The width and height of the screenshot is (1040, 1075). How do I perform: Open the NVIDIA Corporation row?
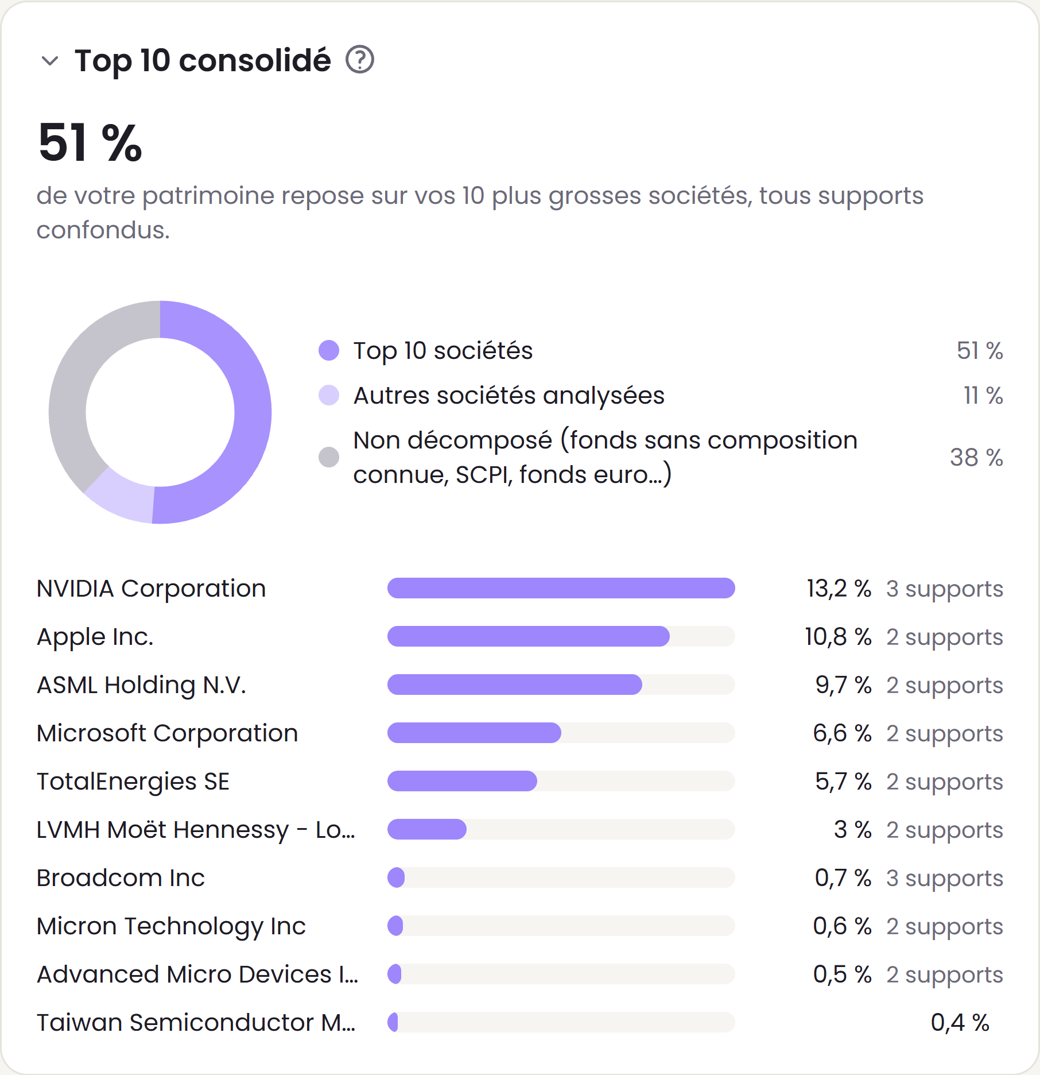[x=520, y=588]
